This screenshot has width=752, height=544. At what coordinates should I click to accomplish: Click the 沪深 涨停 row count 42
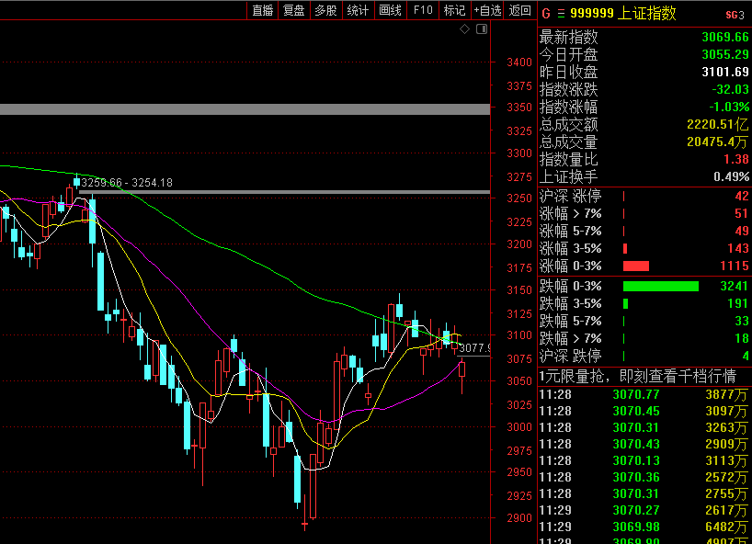pos(742,196)
